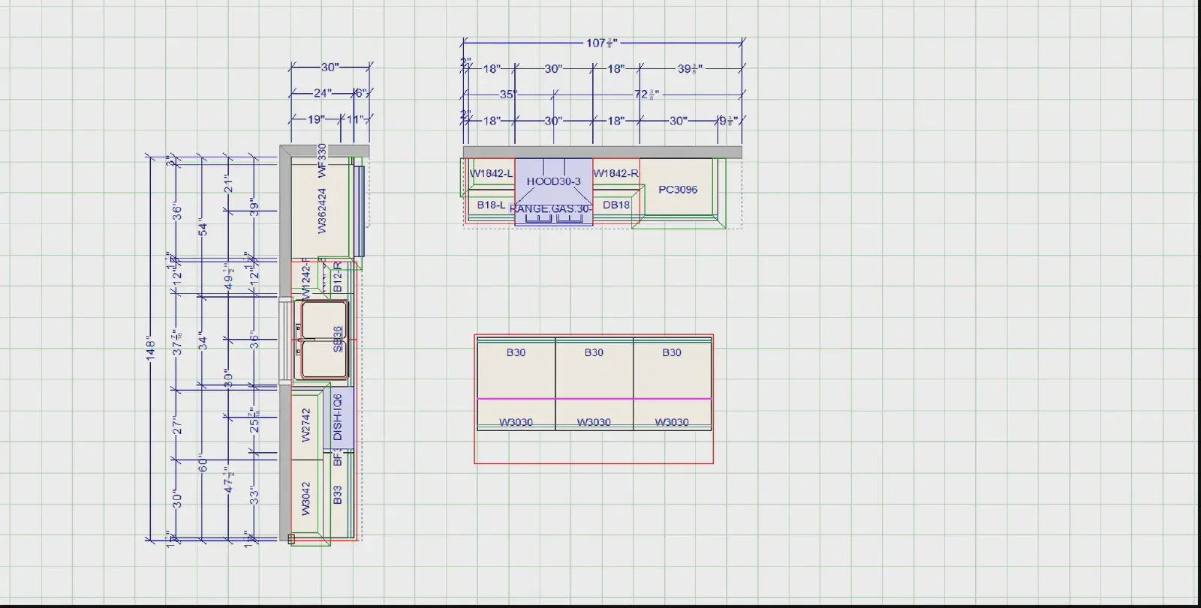Pick the DB18 drawer base cabinet
Image resolution: width=1201 pixels, height=608 pixels.
[x=616, y=205]
